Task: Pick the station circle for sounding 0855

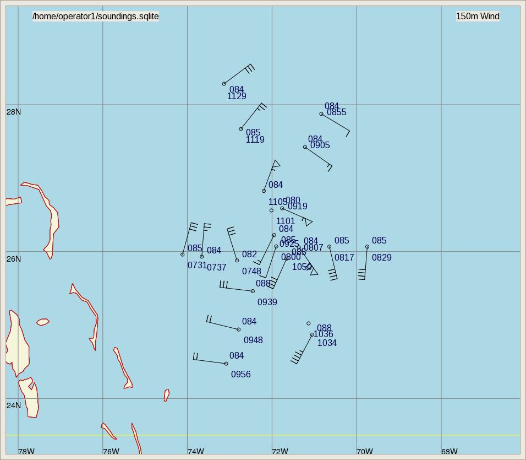Action: pyautogui.click(x=321, y=114)
